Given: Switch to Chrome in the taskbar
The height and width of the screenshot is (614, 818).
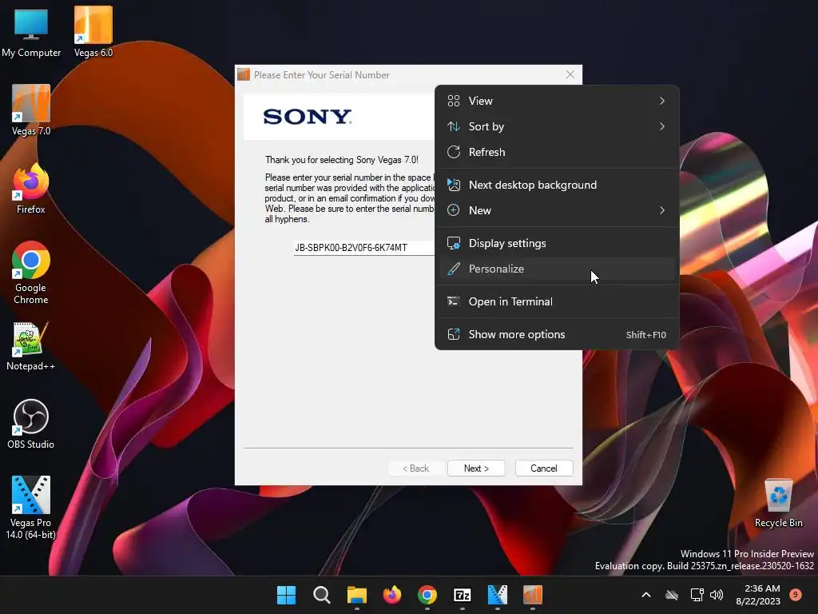Looking at the screenshot, I should coord(427,595).
